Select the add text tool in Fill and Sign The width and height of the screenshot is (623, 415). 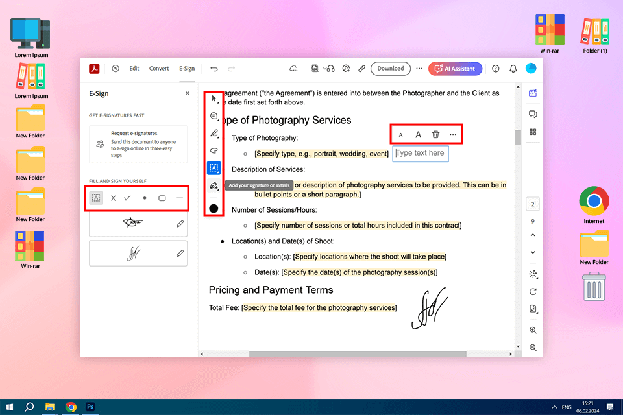tap(96, 198)
